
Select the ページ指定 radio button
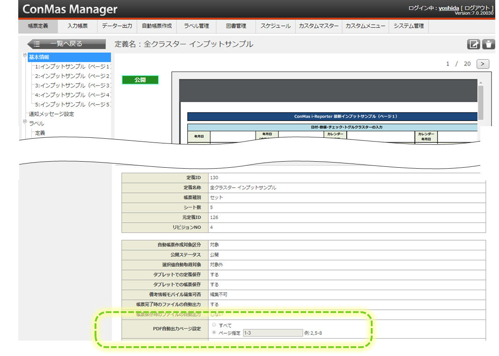214,333
